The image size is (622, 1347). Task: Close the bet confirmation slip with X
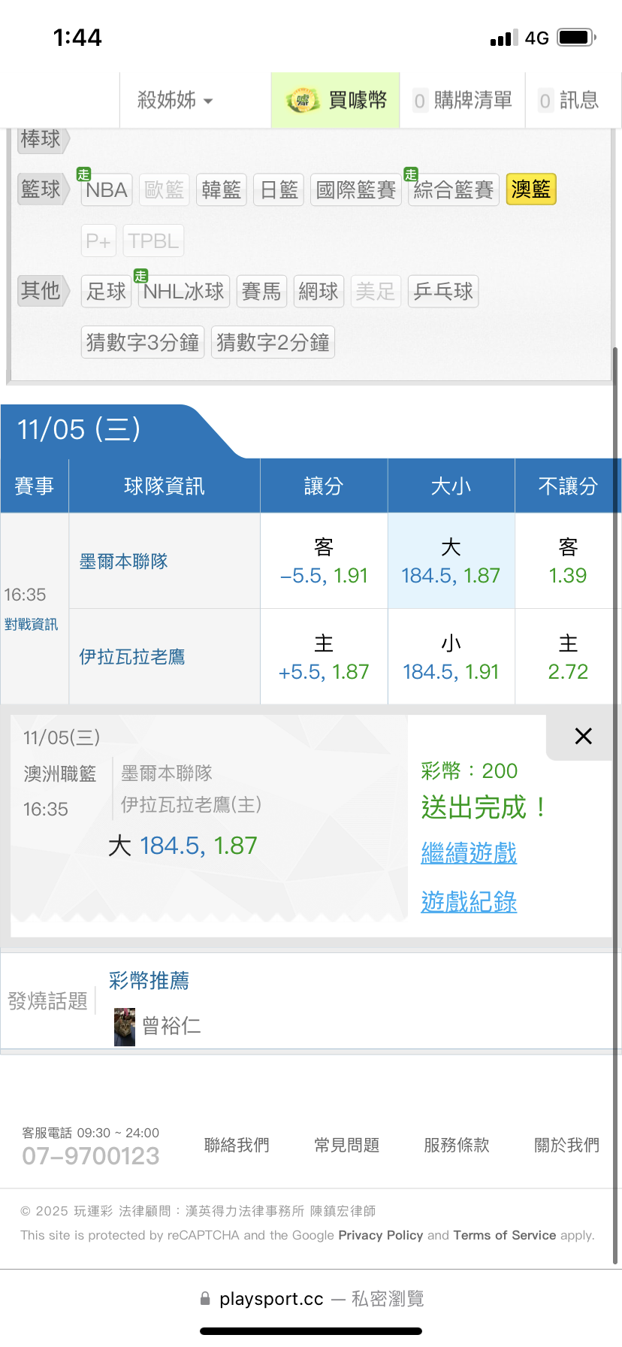583,736
